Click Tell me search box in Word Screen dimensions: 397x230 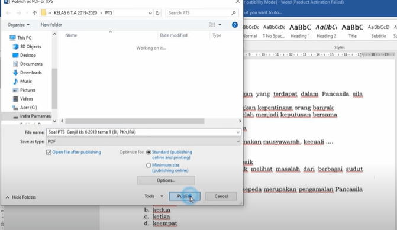[263, 12]
